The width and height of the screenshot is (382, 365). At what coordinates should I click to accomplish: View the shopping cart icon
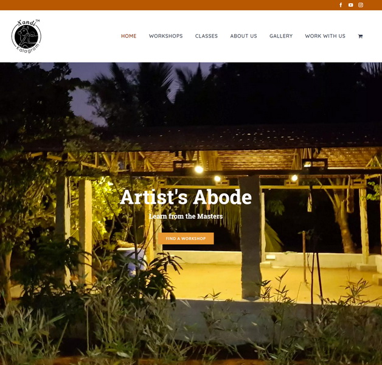click(x=360, y=36)
